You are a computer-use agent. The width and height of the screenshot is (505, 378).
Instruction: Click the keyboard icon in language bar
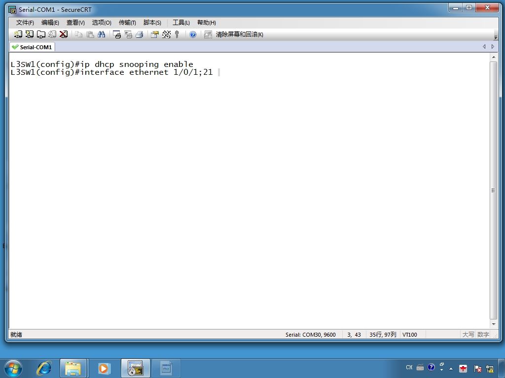pyautogui.click(x=420, y=367)
